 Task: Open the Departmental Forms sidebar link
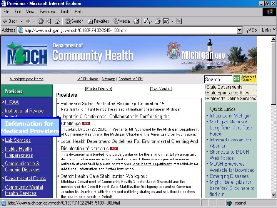click(x=25, y=178)
